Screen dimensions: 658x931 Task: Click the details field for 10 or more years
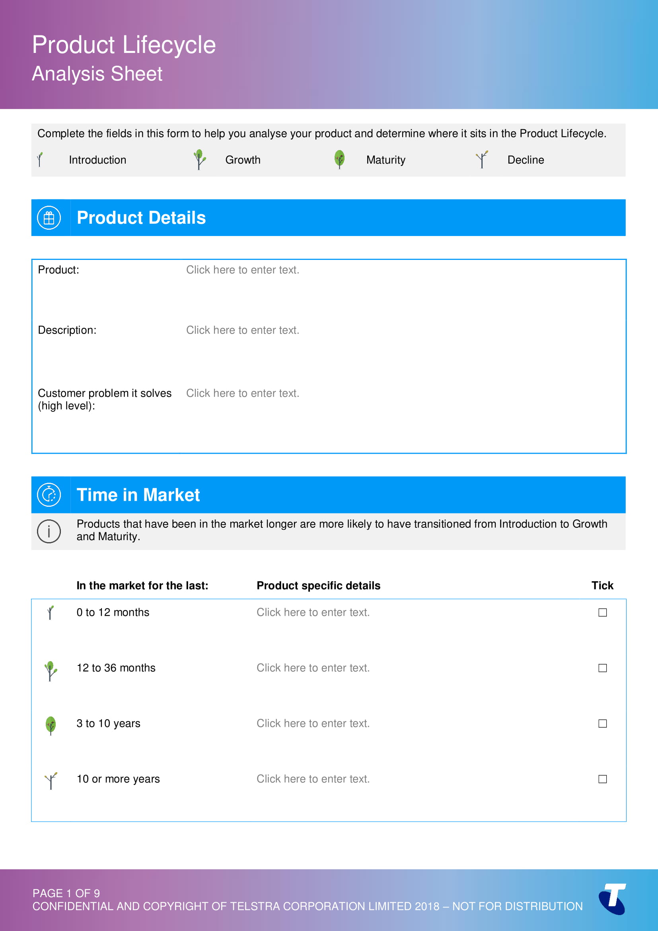point(313,779)
